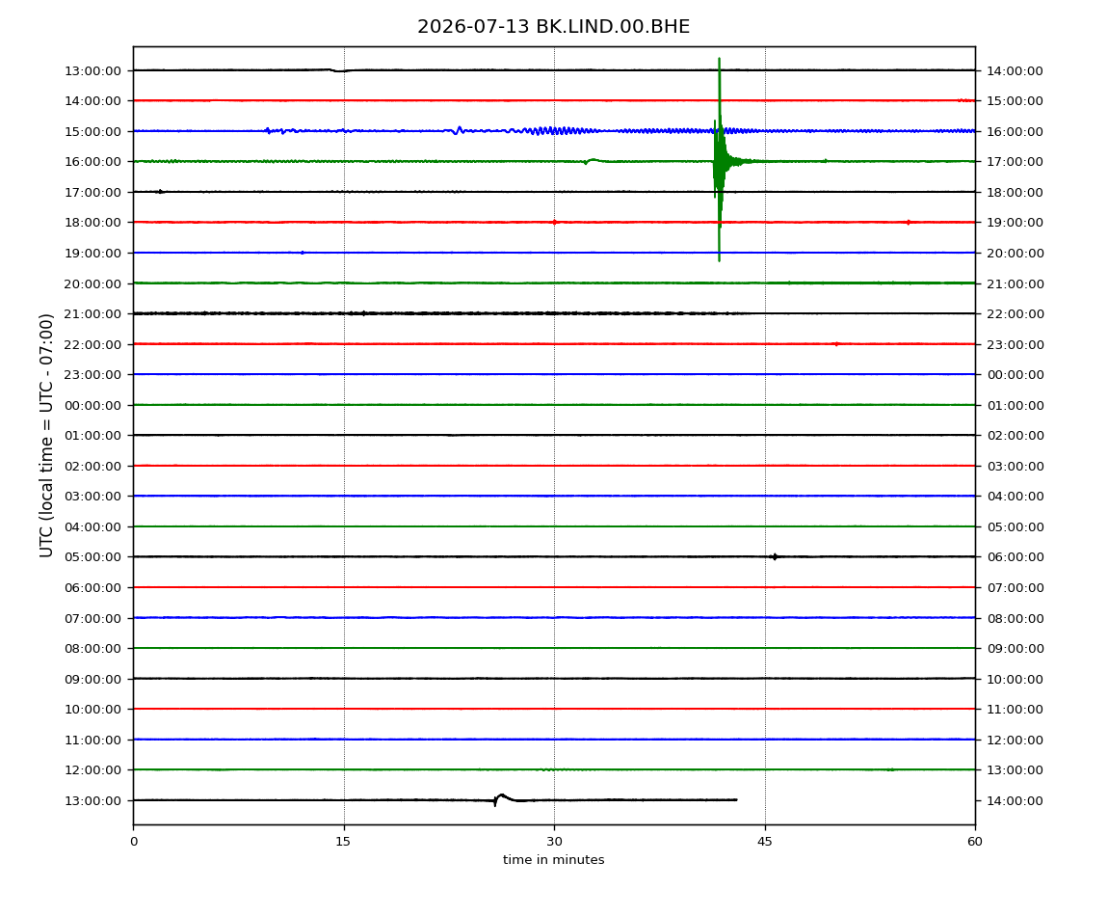Click the green bump on 16:00:00 trace
This screenshot has width=1108, height=916.
[592, 161]
